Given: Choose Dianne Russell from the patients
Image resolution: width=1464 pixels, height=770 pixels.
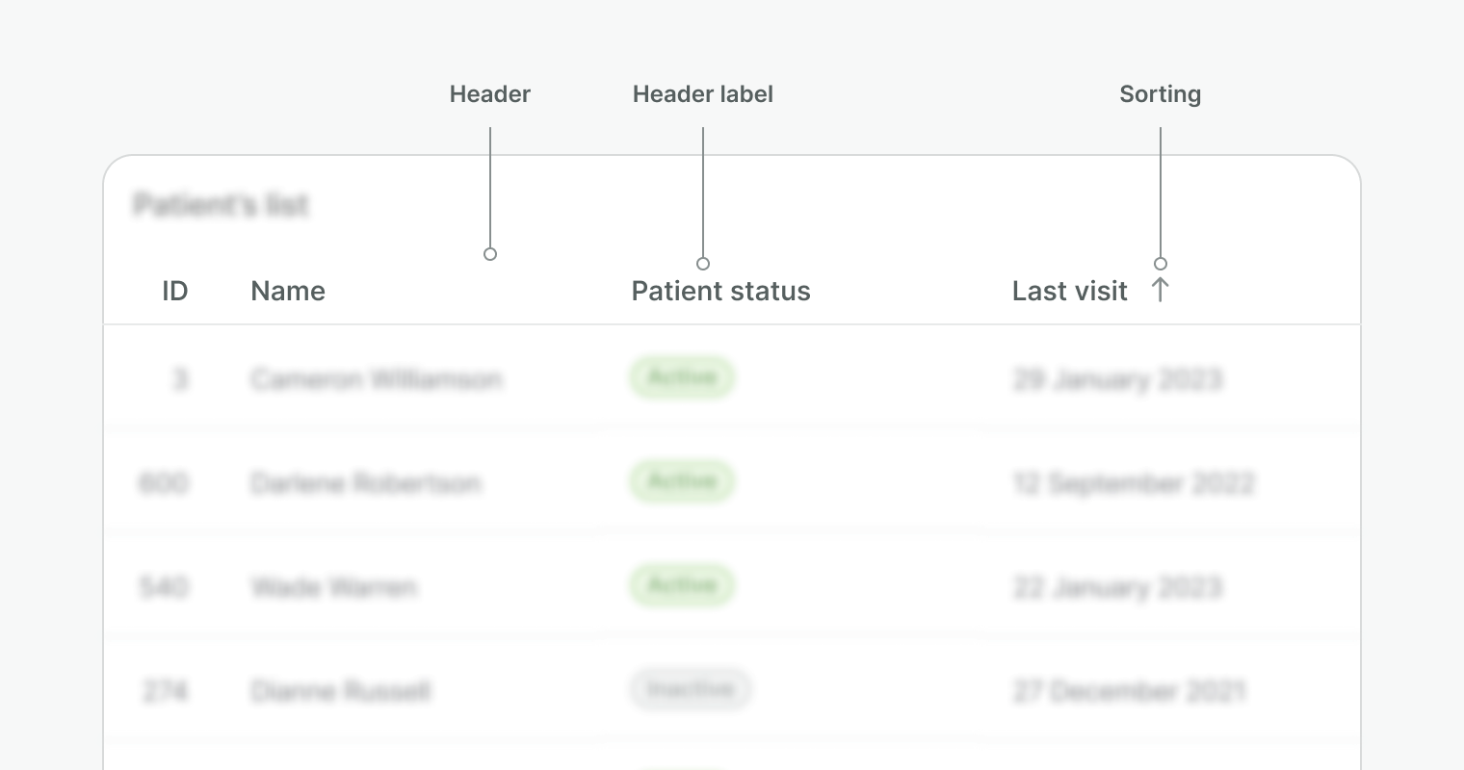Looking at the screenshot, I should [x=340, y=691].
